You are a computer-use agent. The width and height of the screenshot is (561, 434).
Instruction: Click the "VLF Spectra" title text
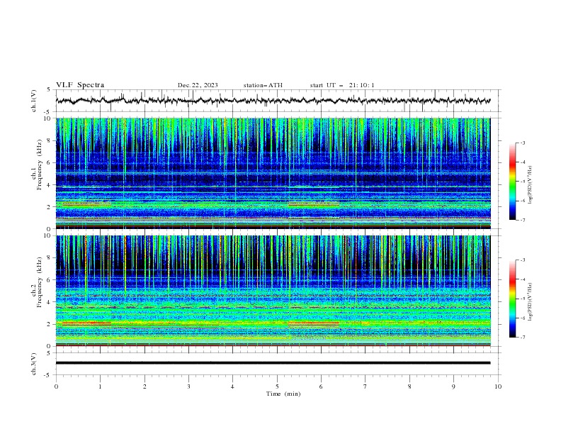click(x=80, y=85)
